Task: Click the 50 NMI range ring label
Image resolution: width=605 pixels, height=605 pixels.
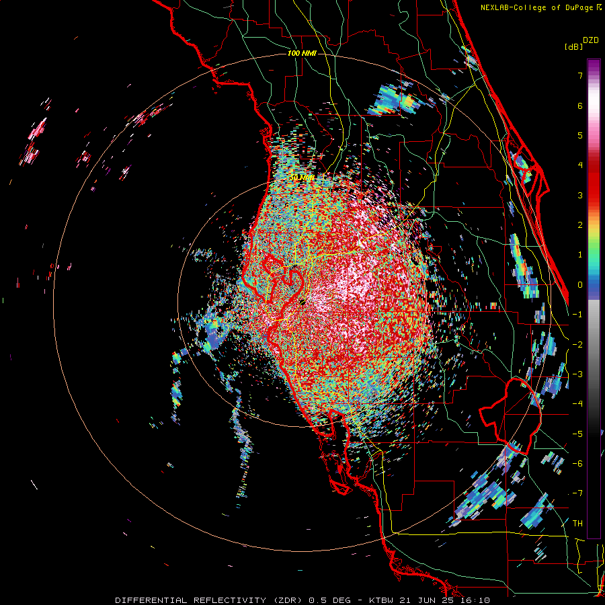Action: point(302,177)
